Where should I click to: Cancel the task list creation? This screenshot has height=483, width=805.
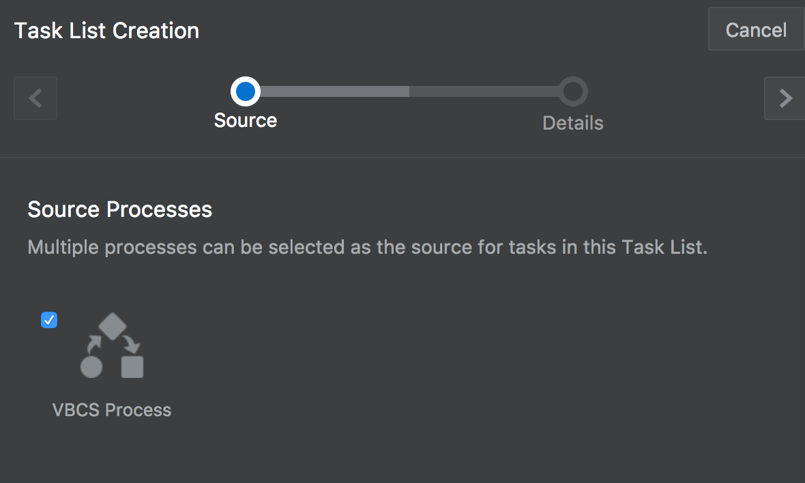[757, 29]
